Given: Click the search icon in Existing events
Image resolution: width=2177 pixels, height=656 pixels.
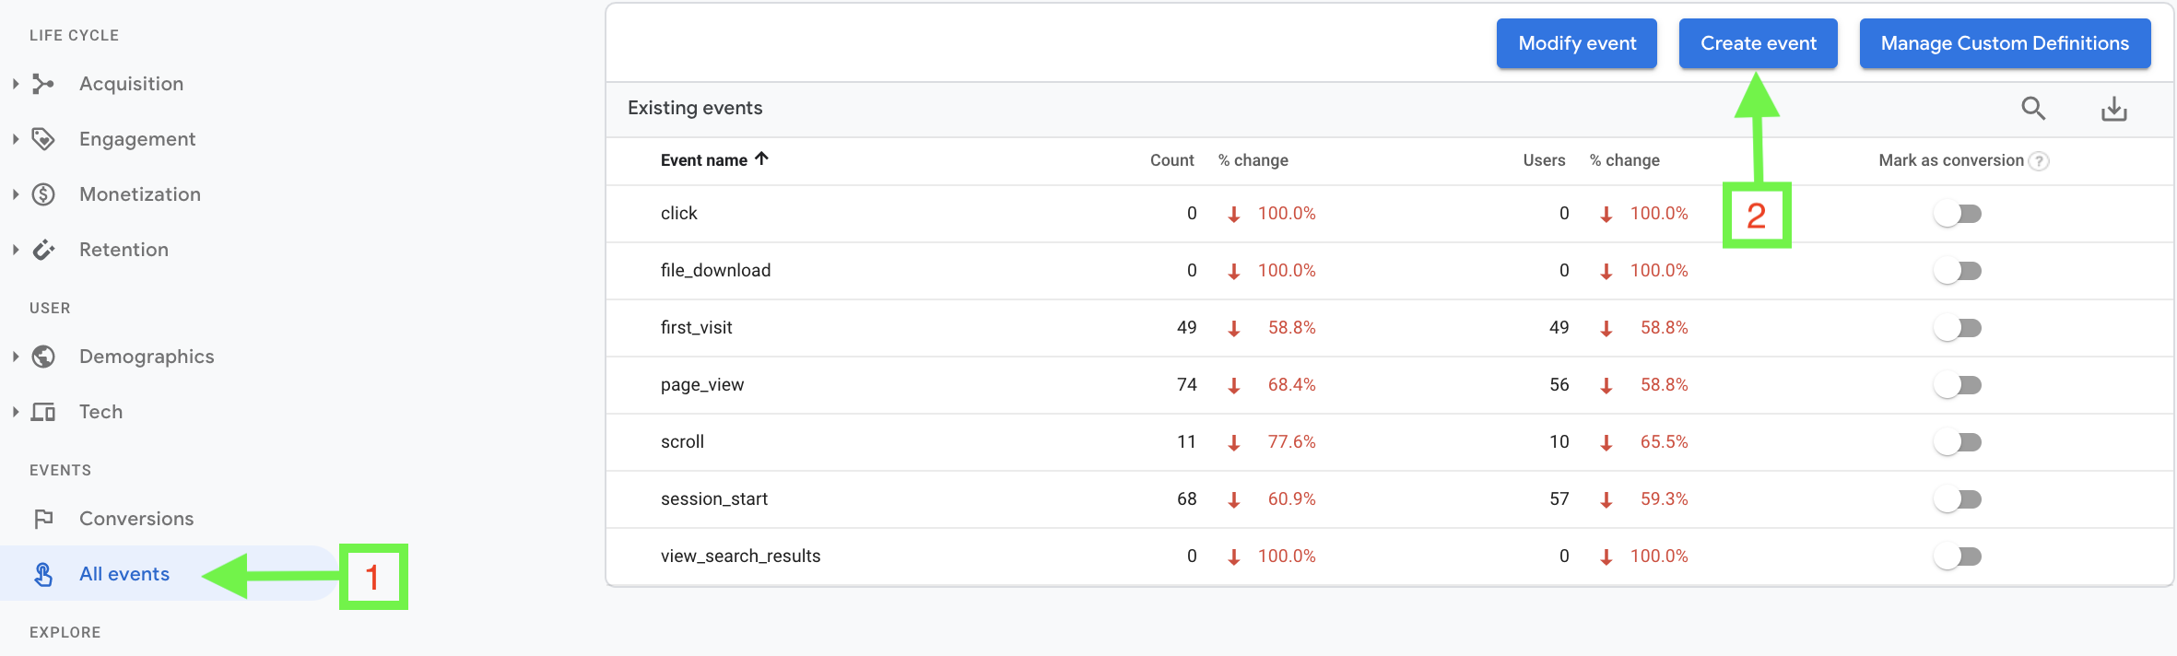Looking at the screenshot, I should pyautogui.click(x=2032, y=109).
